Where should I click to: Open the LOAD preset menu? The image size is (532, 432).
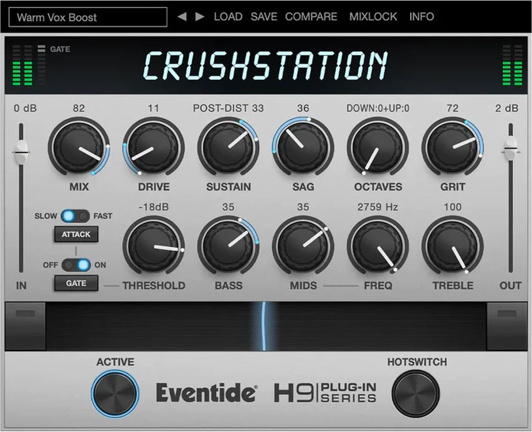point(228,17)
